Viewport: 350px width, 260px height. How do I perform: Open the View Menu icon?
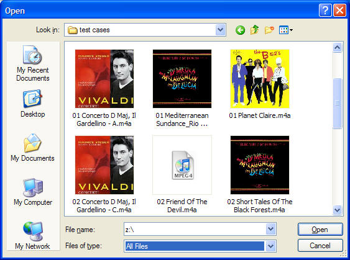coord(286,30)
